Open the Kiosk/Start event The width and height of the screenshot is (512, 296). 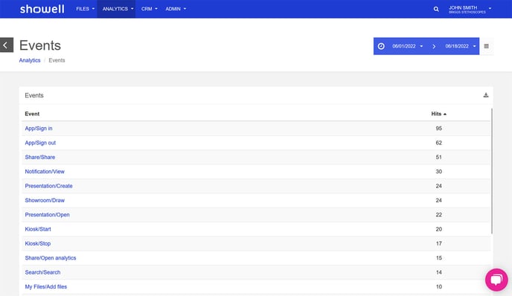(38, 229)
